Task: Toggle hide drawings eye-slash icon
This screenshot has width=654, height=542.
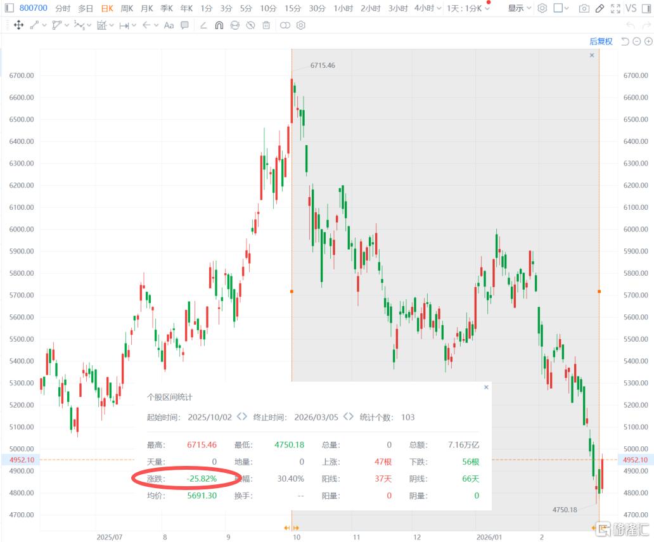Action: click(x=250, y=25)
